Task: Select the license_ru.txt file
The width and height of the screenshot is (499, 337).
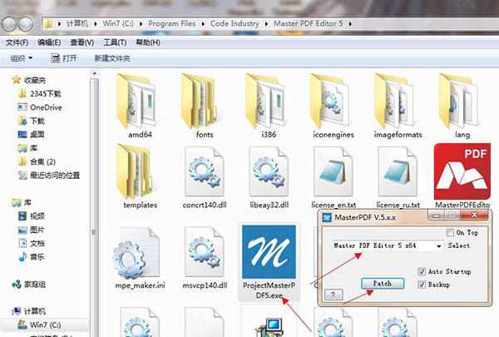Action: point(398,176)
